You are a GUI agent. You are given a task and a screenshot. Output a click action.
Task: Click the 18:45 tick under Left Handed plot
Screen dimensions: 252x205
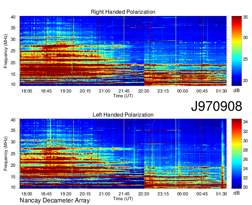(x=46, y=194)
